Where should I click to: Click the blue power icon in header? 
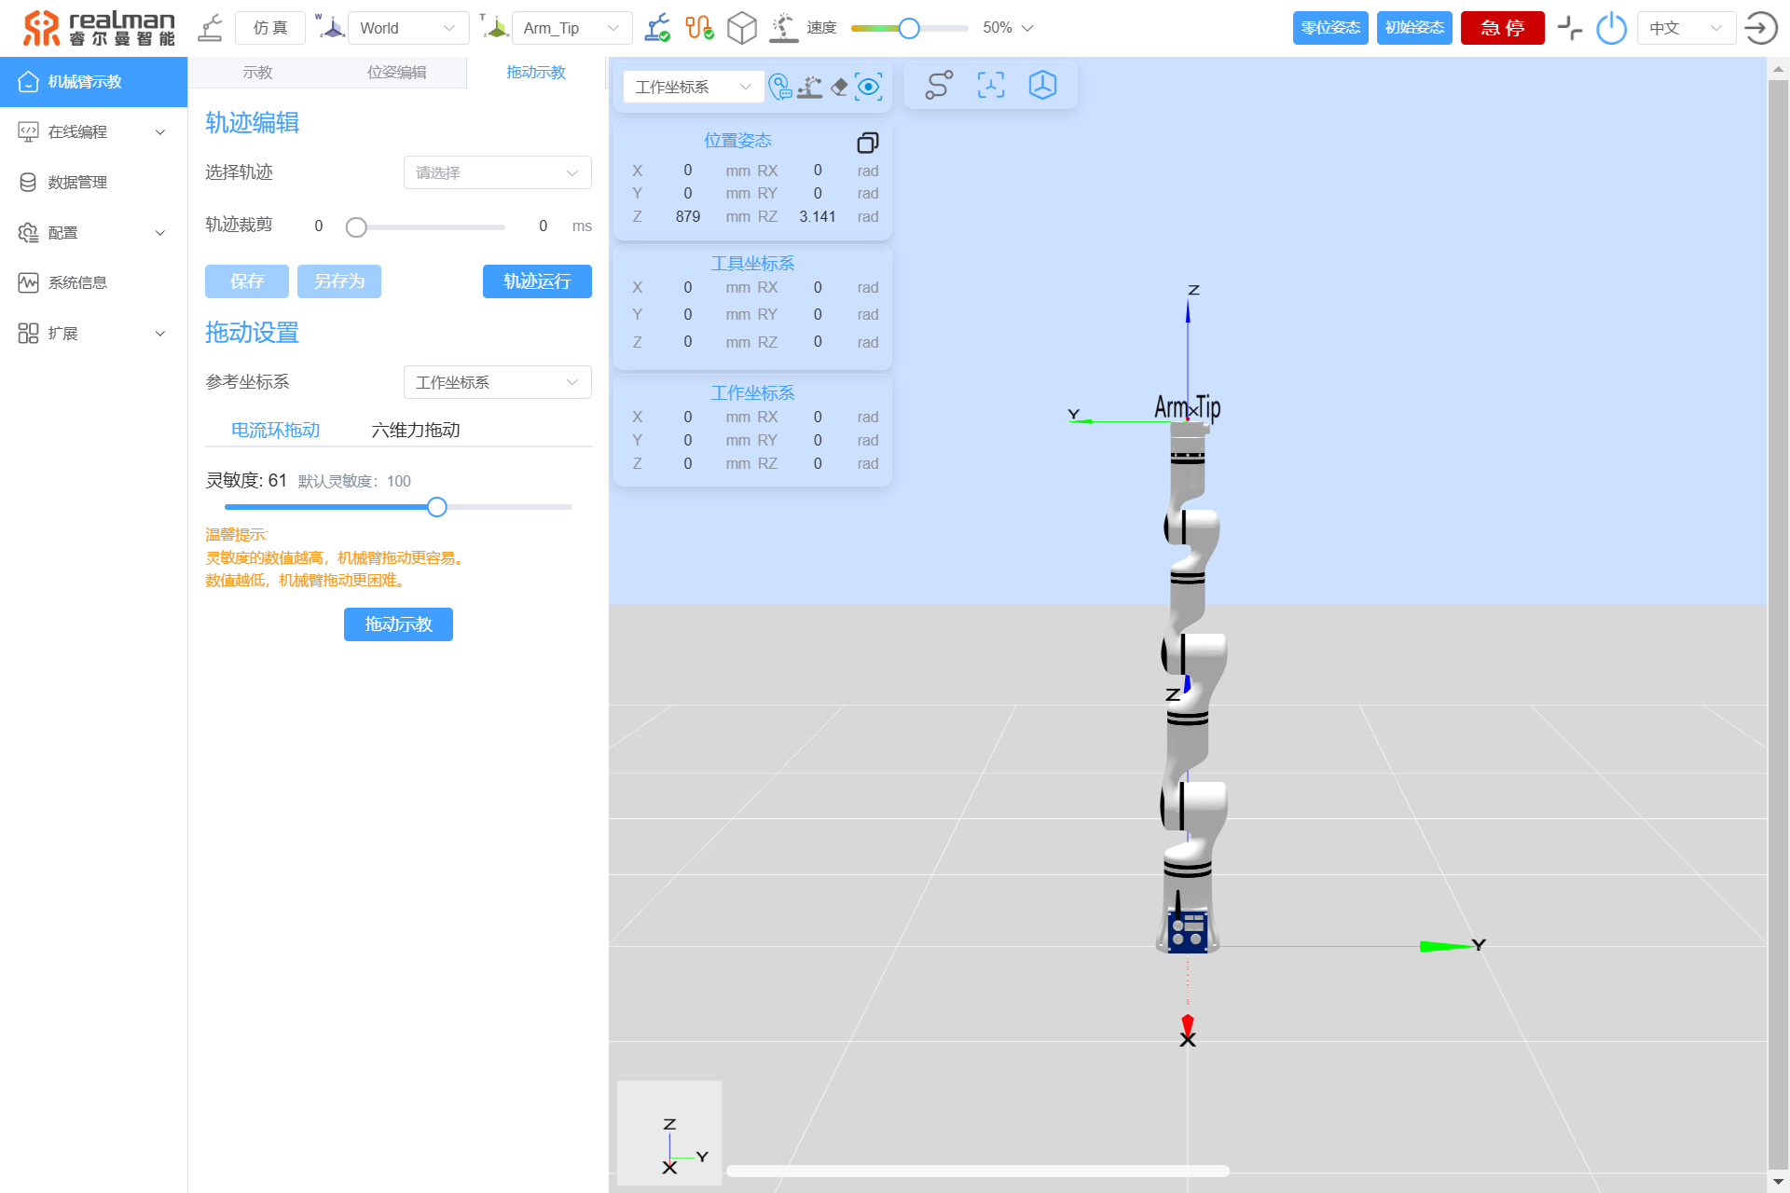pyautogui.click(x=1611, y=28)
